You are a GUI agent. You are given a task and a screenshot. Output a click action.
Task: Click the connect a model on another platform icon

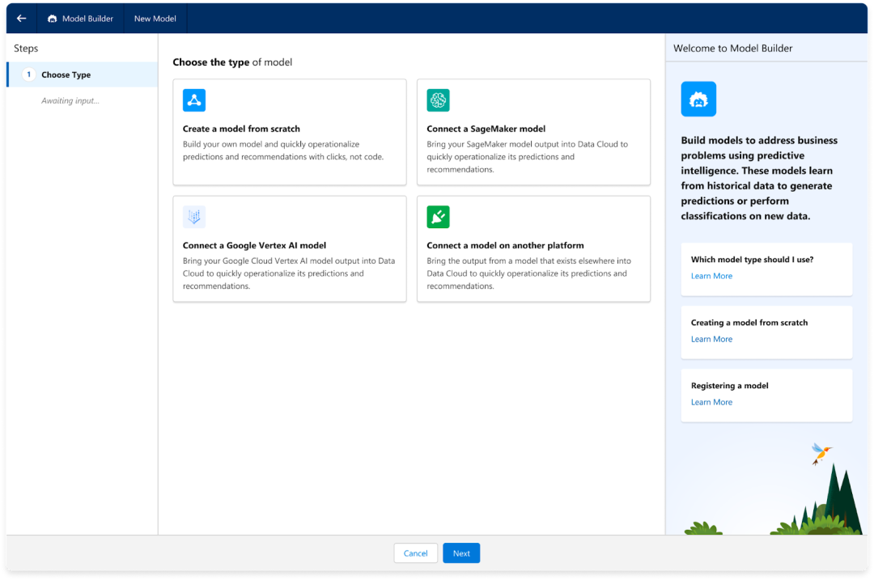438,216
